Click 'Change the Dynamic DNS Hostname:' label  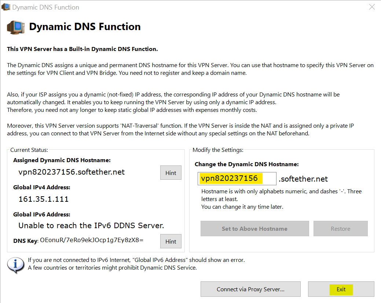tap(247, 164)
